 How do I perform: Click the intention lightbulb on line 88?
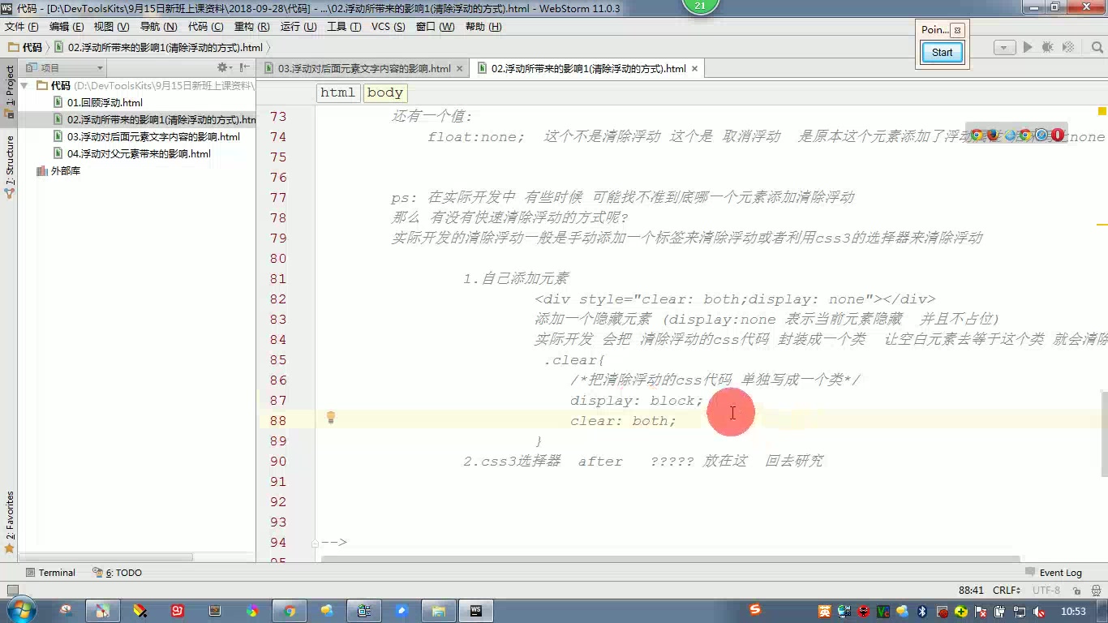click(x=330, y=417)
